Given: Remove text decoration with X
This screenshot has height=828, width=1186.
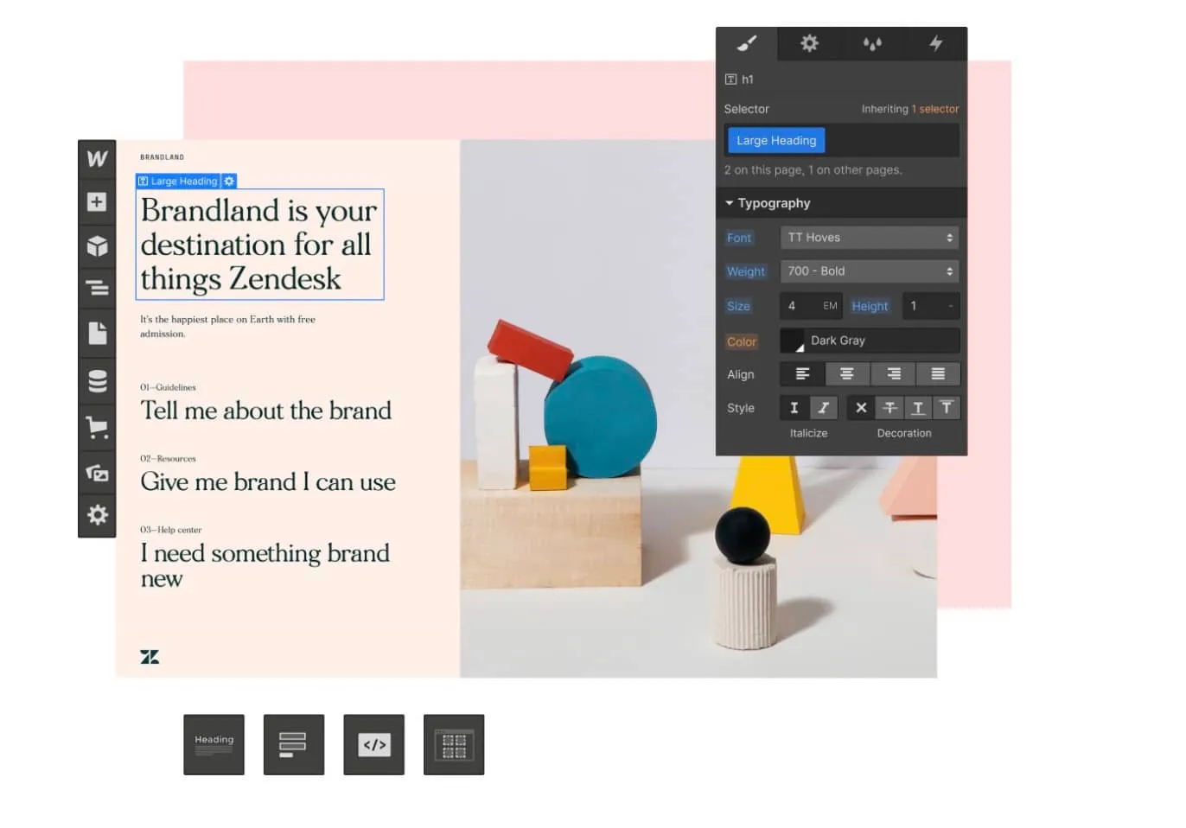Looking at the screenshot, I should point(861,408).
